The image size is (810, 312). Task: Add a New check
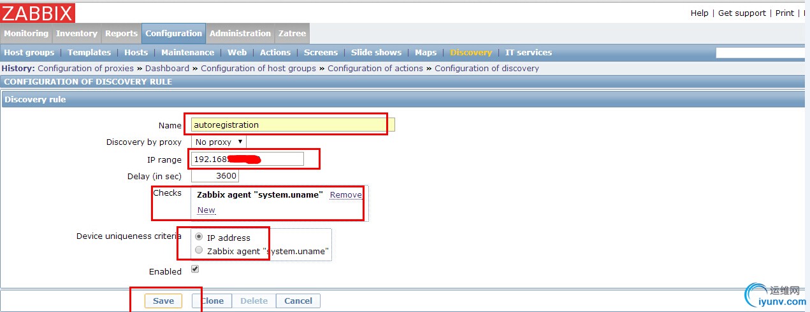click(206, 210)
